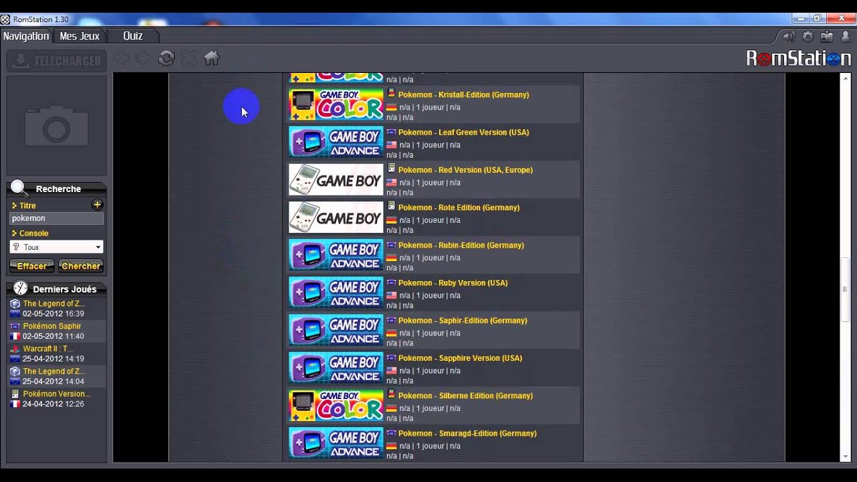Screen dimensions: 857x482
Task: Click the vertical scrollbar thumb of the results
Action: 844,289
